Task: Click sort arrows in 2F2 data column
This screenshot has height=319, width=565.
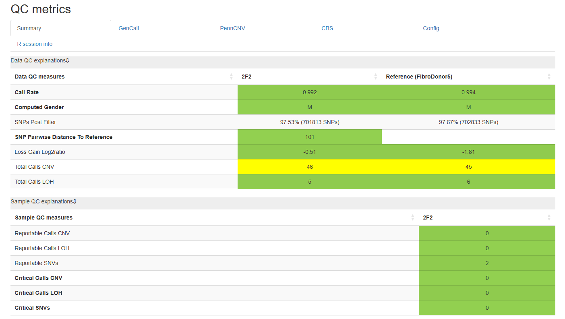Action: click(375, 77)
